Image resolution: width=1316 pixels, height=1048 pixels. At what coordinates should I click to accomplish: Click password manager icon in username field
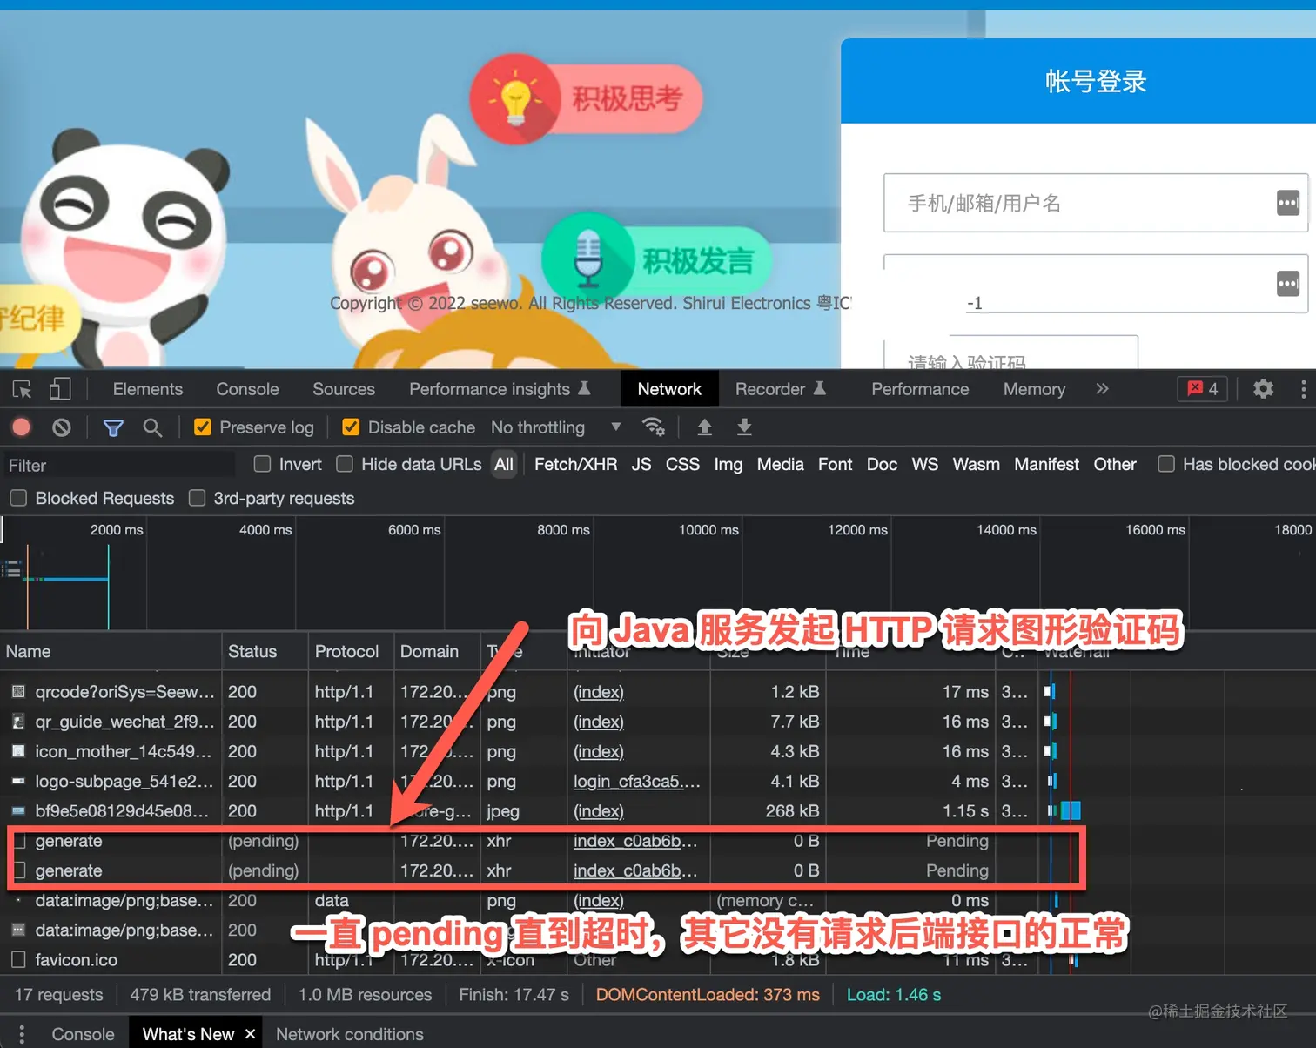coord(1288,203)
